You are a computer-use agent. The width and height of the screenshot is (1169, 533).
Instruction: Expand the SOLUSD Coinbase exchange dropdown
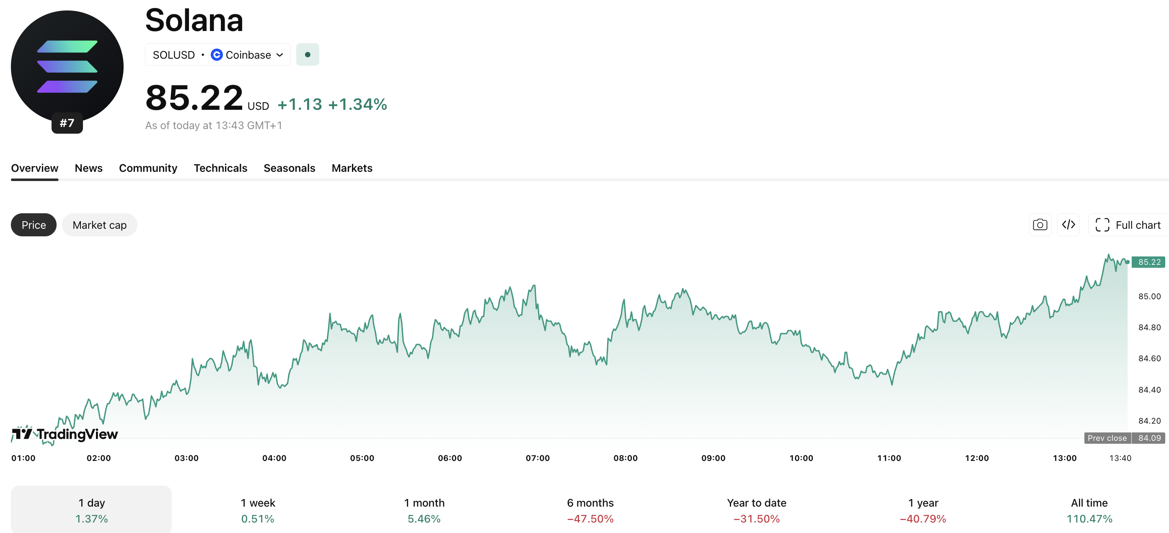218,54
